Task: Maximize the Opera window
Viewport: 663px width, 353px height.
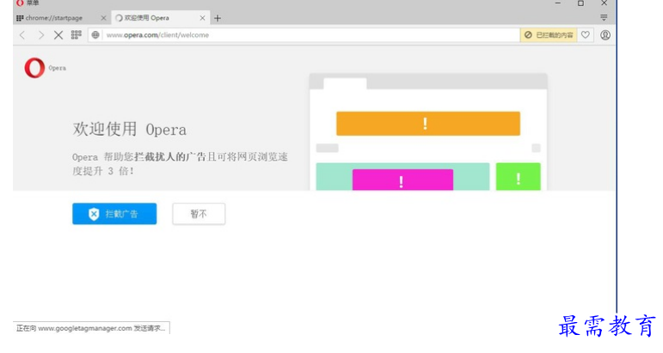Action: coord(581,3)
